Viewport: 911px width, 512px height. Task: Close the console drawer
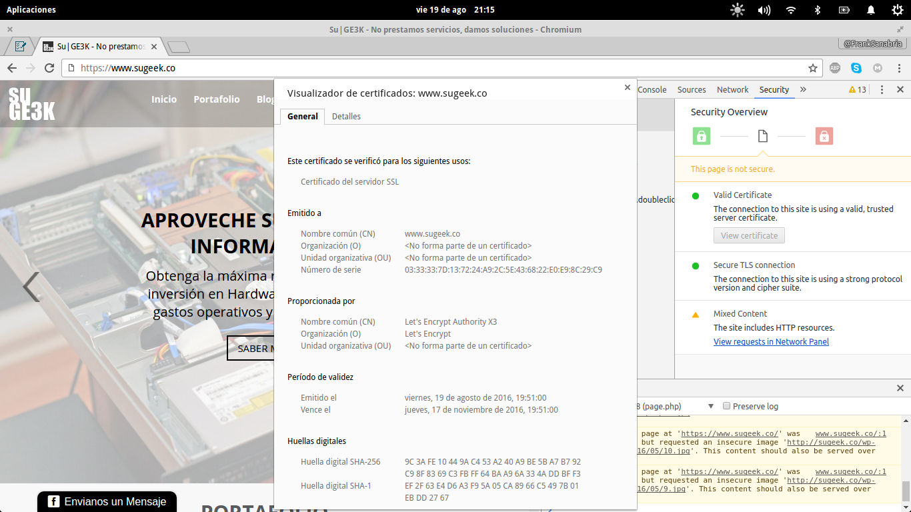[x=900, y=388]
